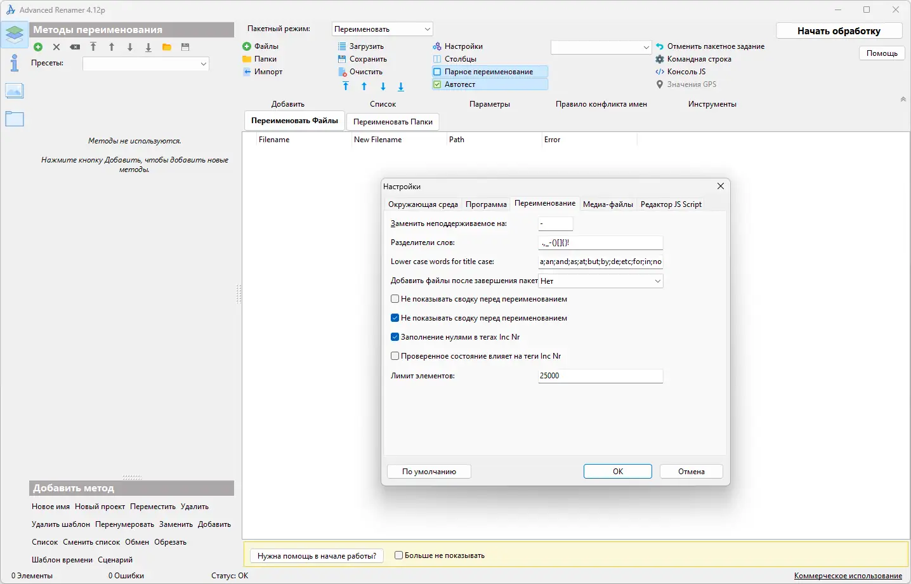Open Консоль JS tool
Image resolution: width=911 pixels, height=584 pixels.
click(681, 72)
